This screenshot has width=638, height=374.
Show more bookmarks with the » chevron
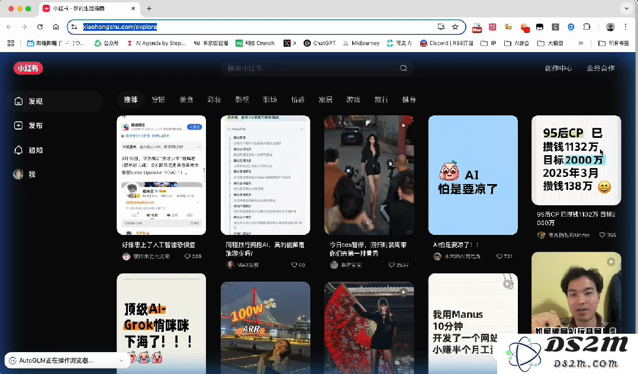pyautogui.click(x=581, y=43)
